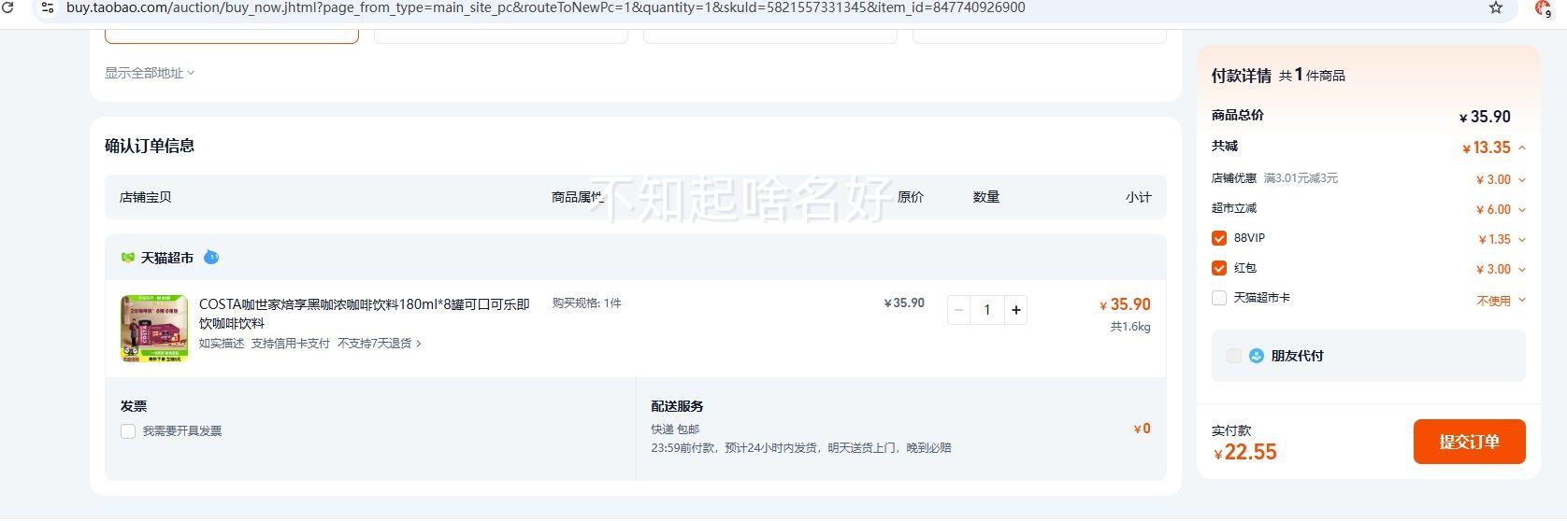Click the 小计 column header
This screenshot has width=1567, height=521.
1139,197
